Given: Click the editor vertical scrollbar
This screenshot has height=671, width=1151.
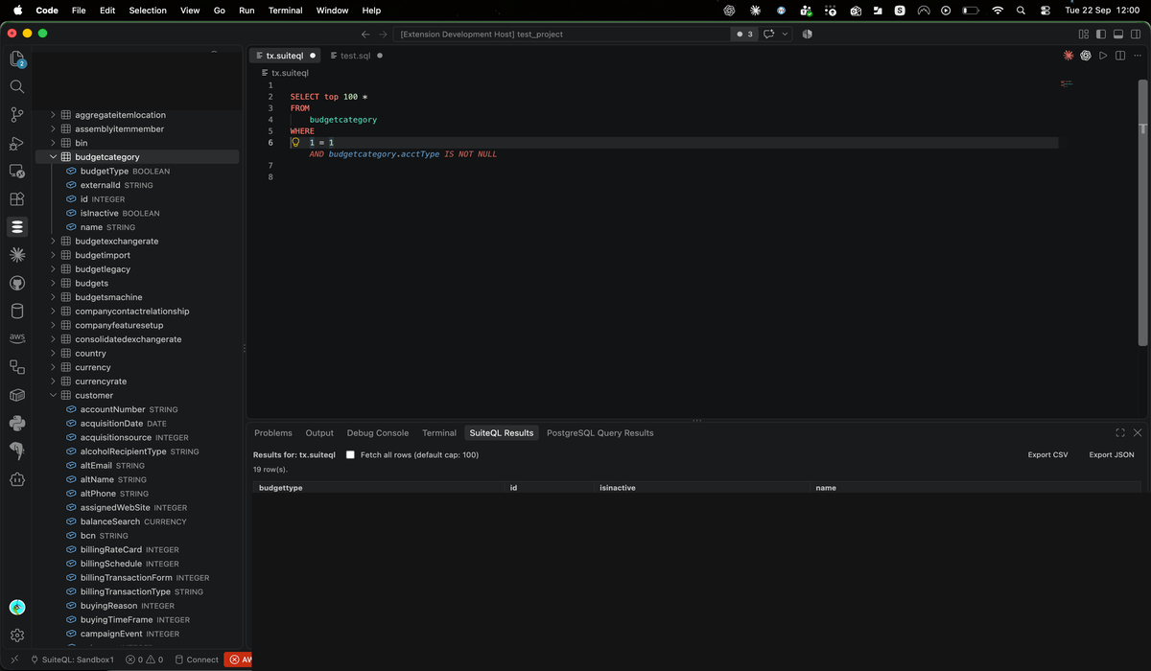Looking at the screenshot, I should pos(1142,211).
